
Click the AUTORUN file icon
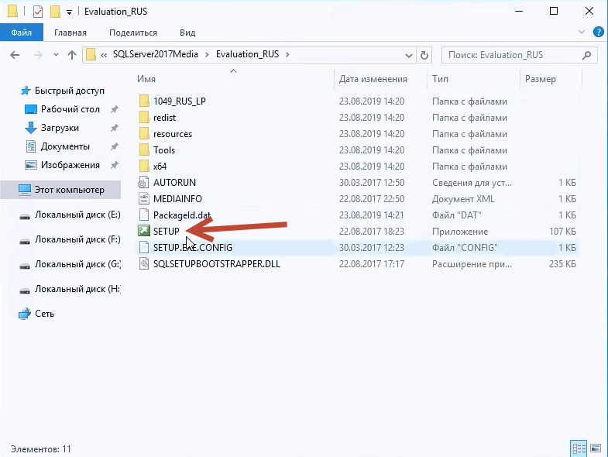(143, 183)
